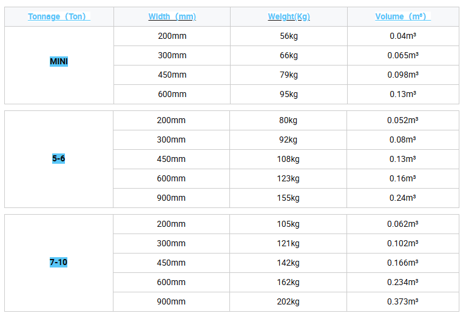Click the 0.052m³ volume cell
The width and height of the screenshot is (463, 316).
click(403, 121)
